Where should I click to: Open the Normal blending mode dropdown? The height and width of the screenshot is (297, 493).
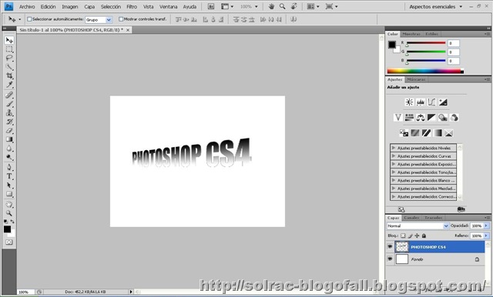tap(418, 225)
